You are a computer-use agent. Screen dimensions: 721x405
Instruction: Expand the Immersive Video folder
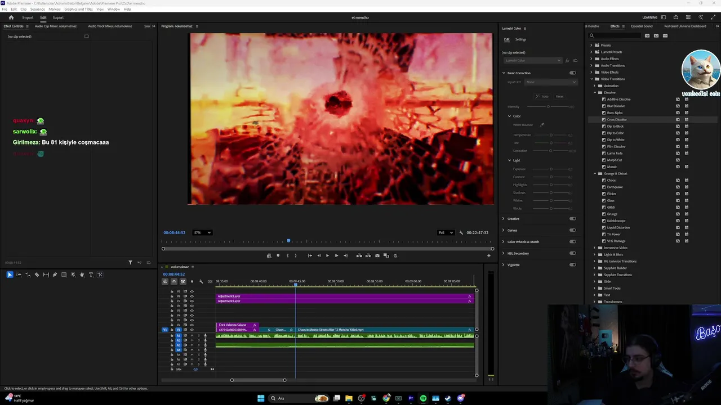[x=595, y=247]
